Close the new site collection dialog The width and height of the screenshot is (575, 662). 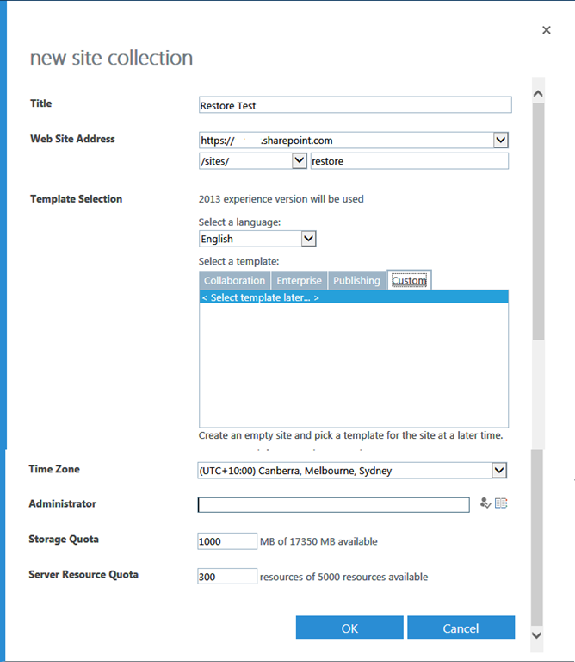point(546,30)
